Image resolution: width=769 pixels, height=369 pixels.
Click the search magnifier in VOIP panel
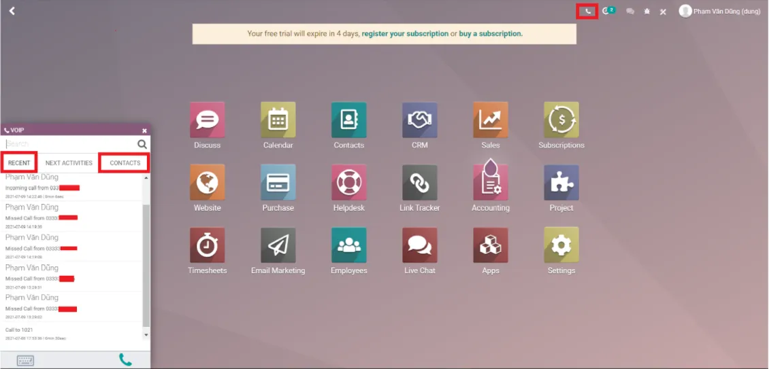click(142, 143)
